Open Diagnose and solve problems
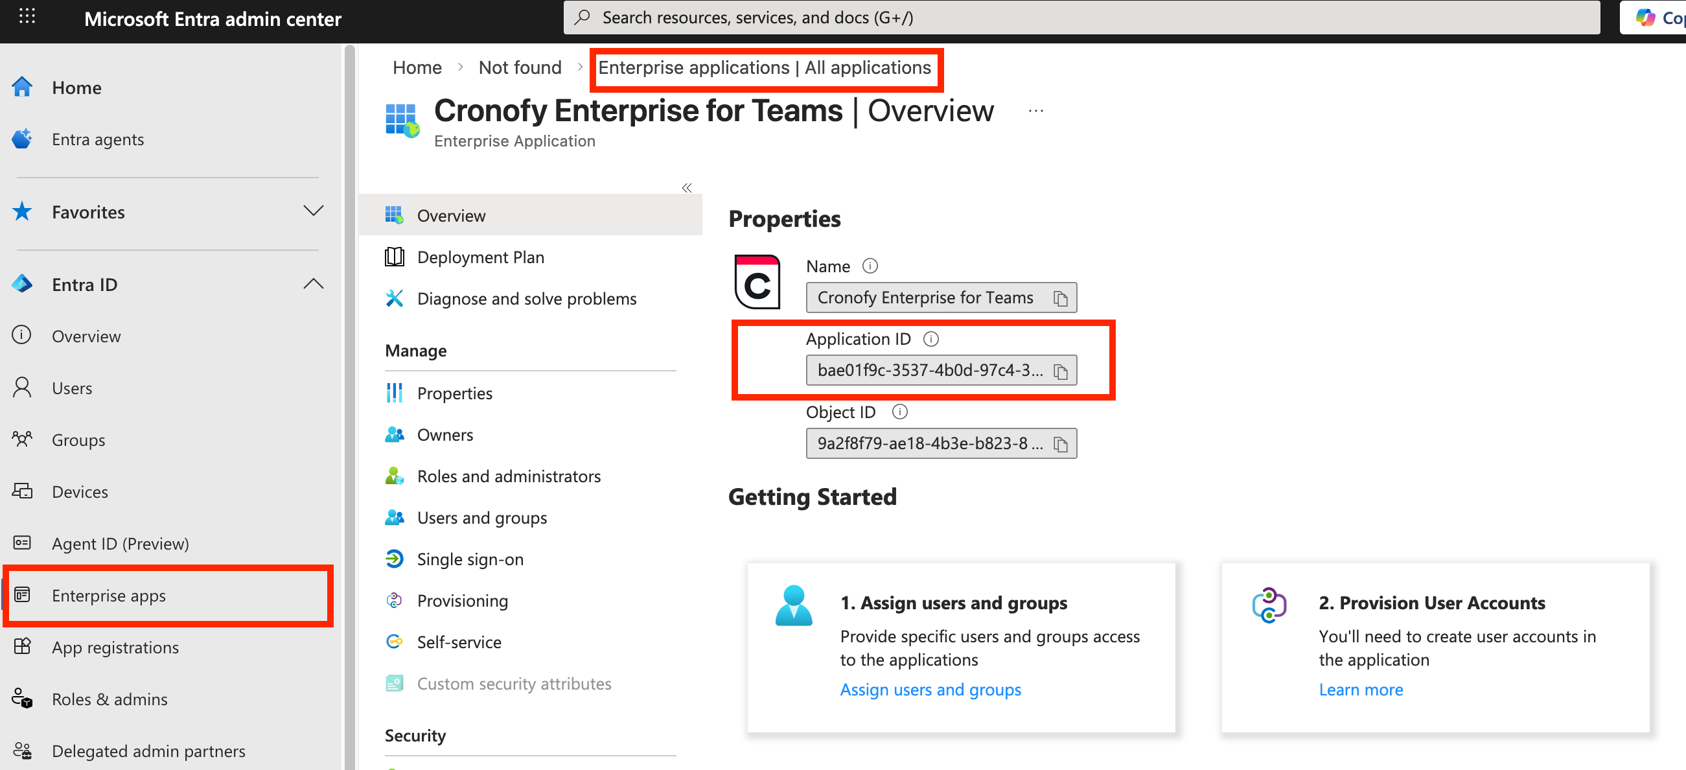 (x=526, y=299)
